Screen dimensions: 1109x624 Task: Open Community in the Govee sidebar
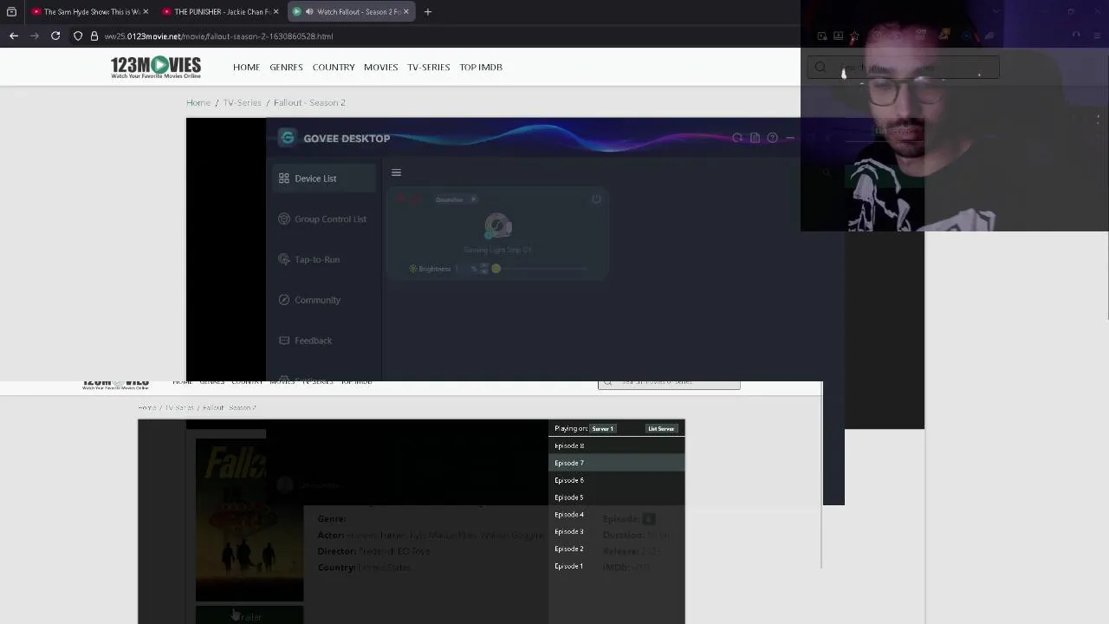click(x=323, y=300)
